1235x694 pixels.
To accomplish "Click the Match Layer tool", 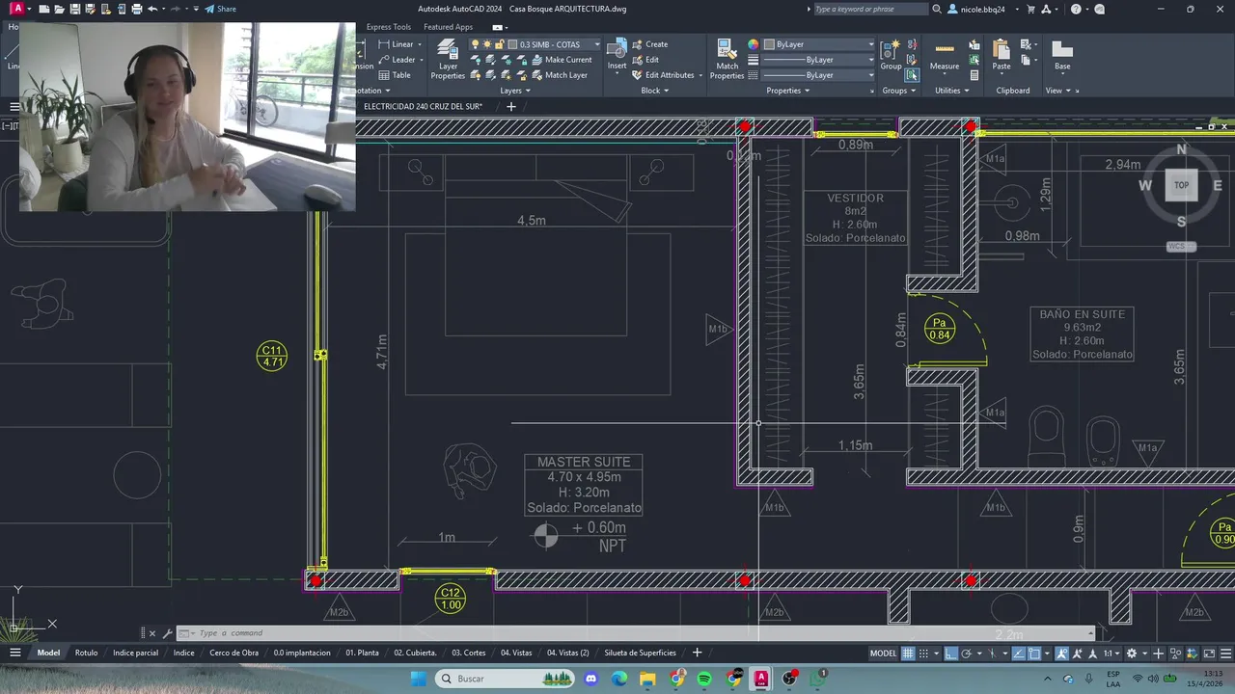I will click(559, 75).
